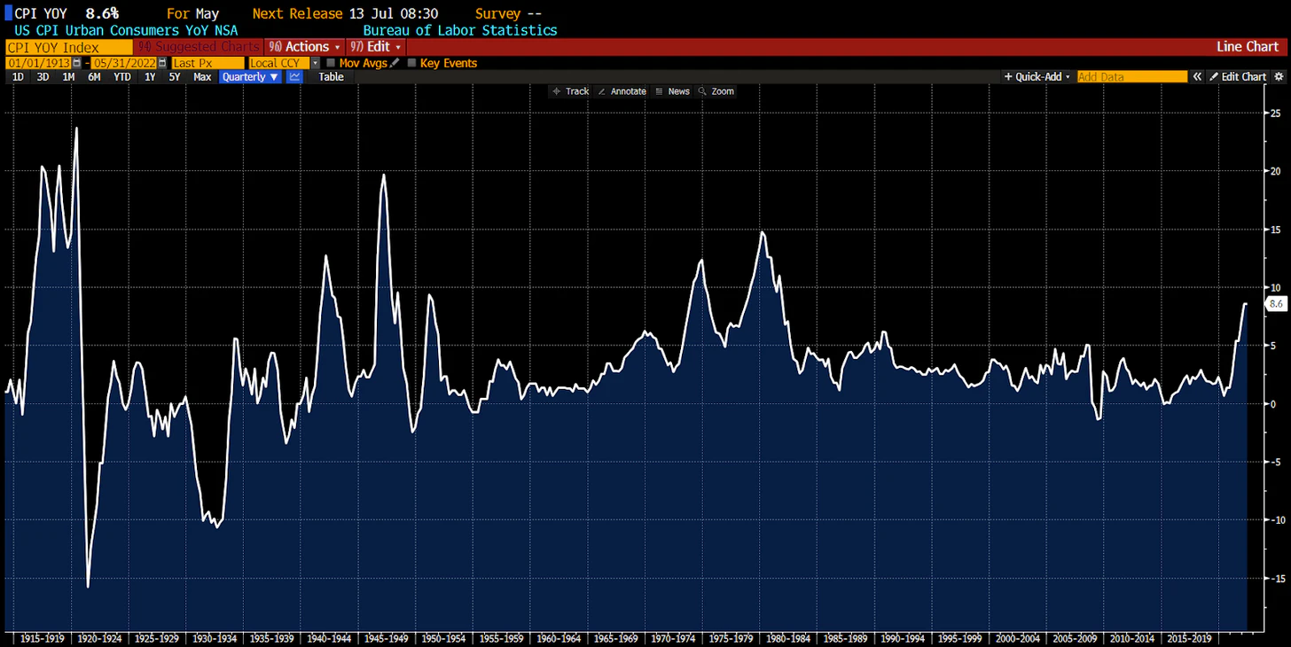Open the end date calendar picker
The height and width of the screenshot is (647, 1291).
coord(162,63)
